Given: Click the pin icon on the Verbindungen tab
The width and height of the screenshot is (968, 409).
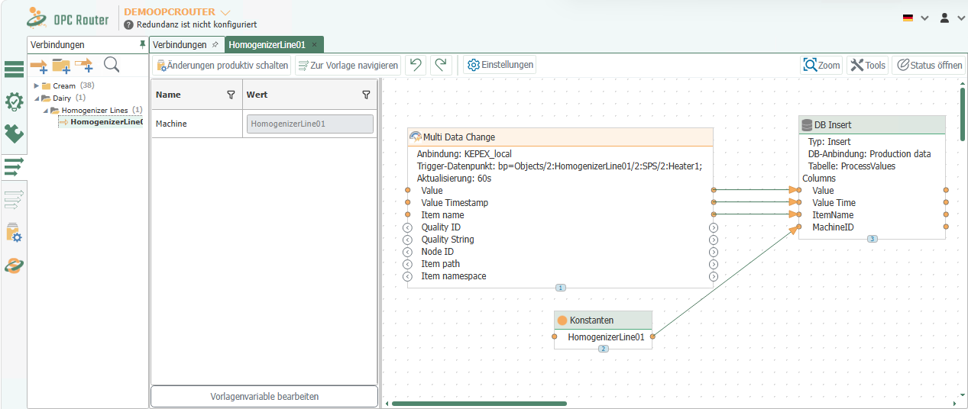Looking at the screenshot, I should point(215,45).
